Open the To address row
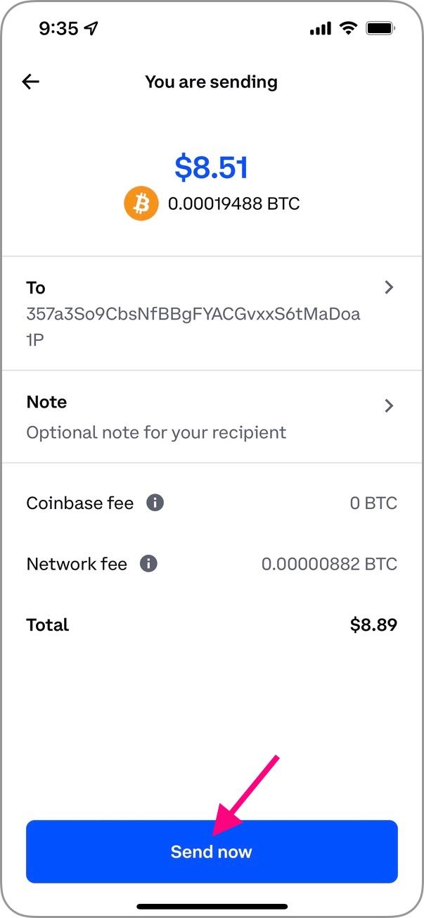This screenshot has height=918, width=424. (x=212, y=313)
